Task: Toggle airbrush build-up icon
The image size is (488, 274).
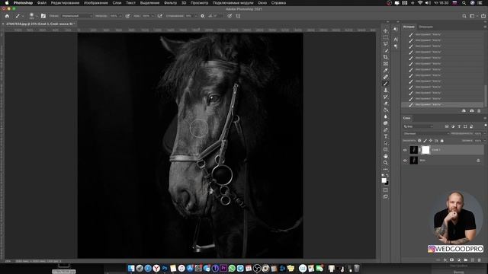Action: coord(160,16)
